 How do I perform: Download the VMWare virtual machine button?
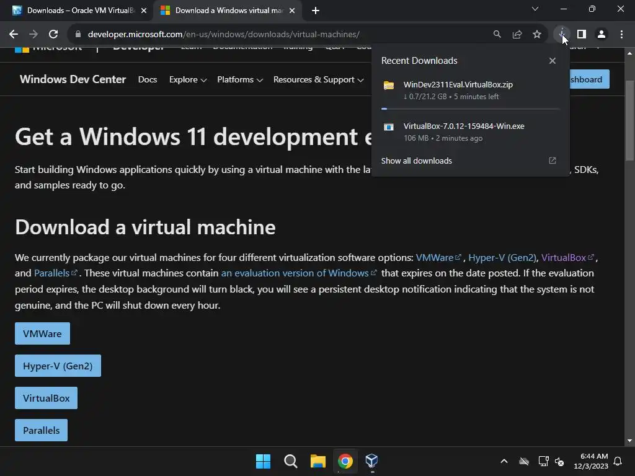pyautogui.click(x=43, y=333)
